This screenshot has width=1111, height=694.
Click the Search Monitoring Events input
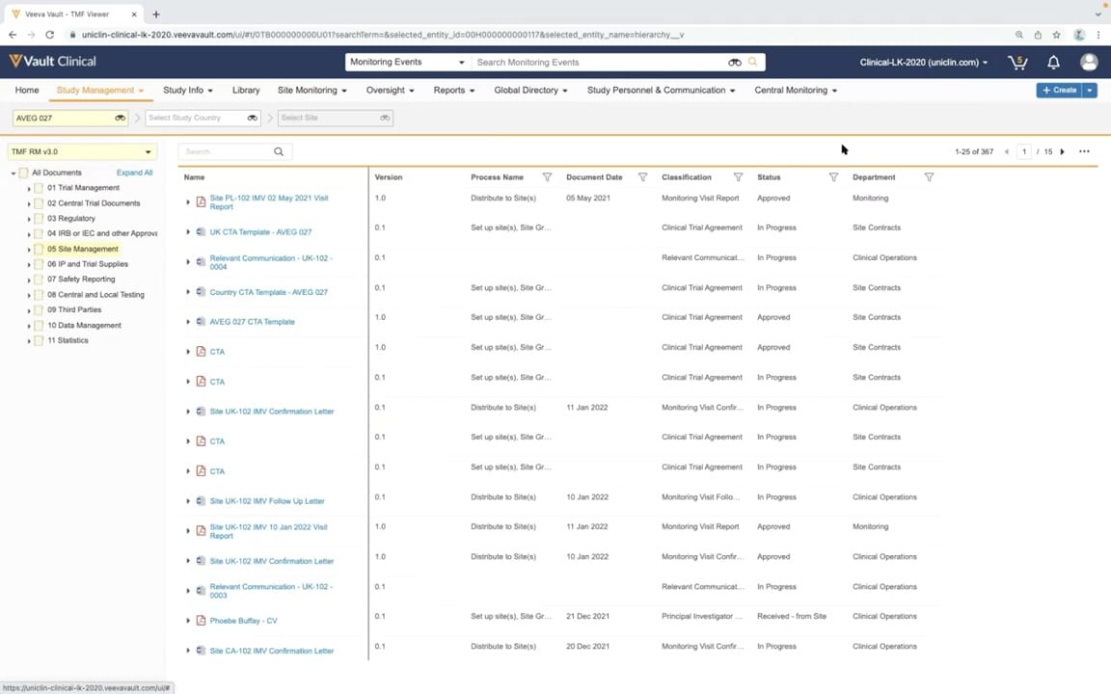599,63
